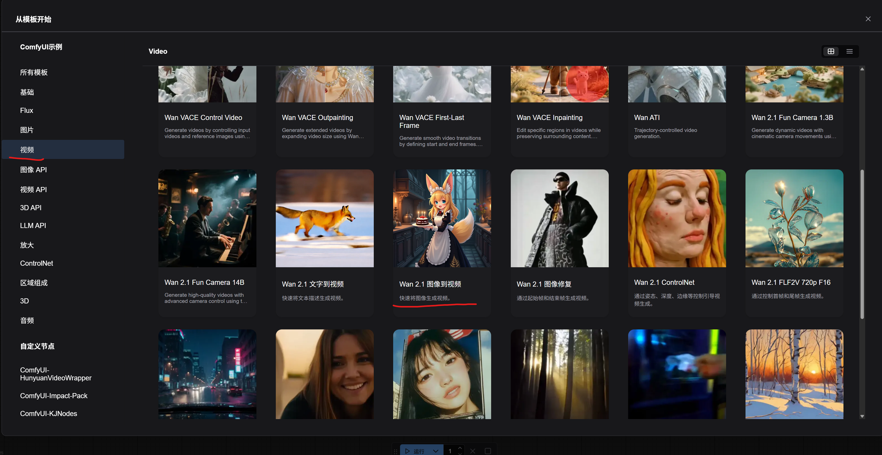The height and width of the screenshot is (455, 882).
Task: Select 所有模板 category in sidebar
Action: [34, 72]
